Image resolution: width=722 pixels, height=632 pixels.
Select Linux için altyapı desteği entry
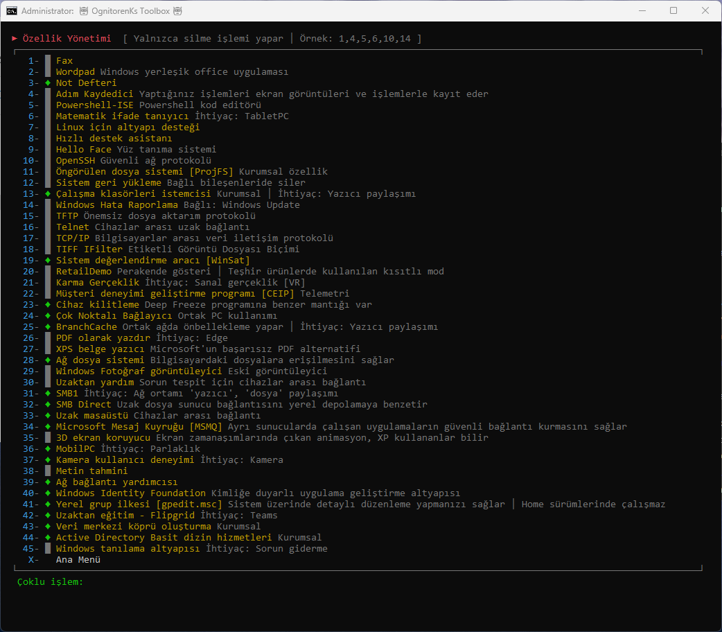[128, 127]
